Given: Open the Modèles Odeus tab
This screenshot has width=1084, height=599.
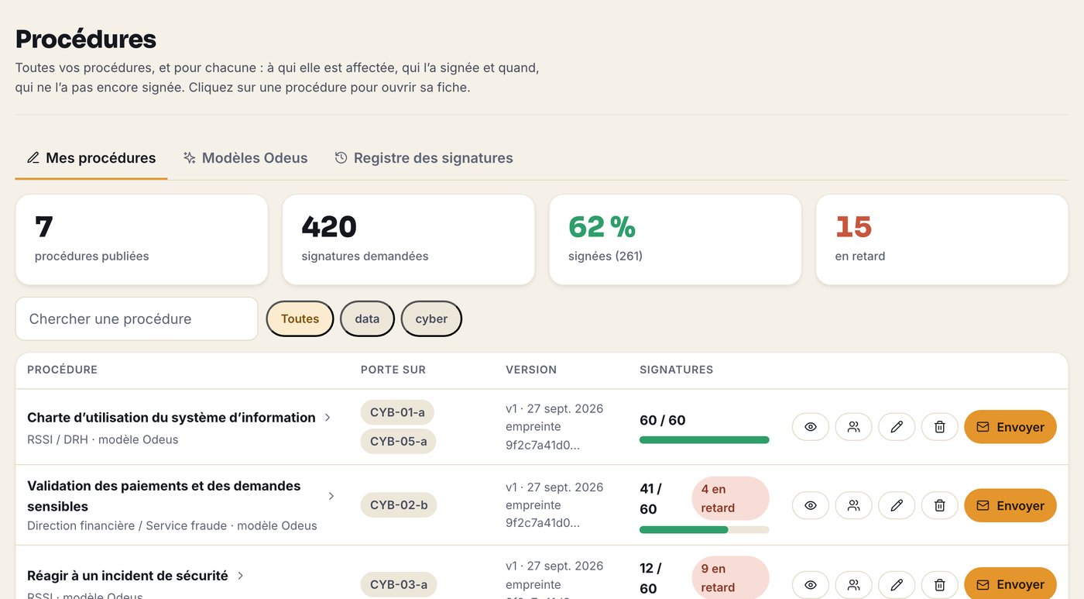Looking at the screenshot, I should tap(245, 158).
